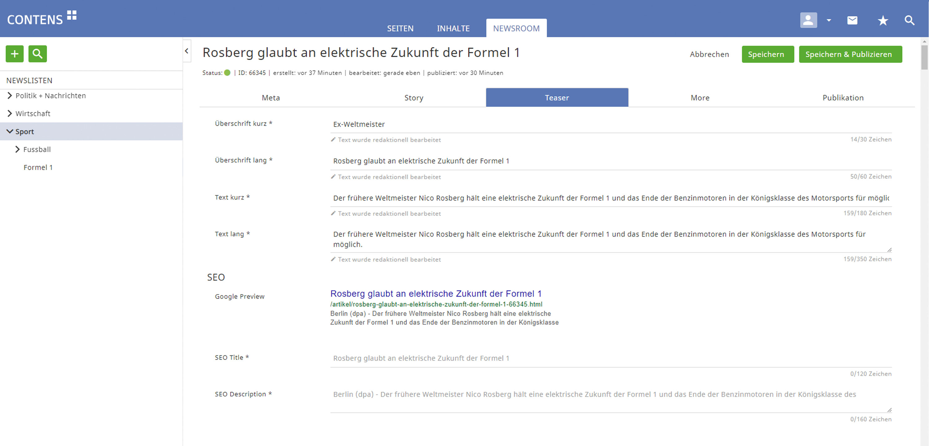Expand the Fußball category in sidebar

pos(17,149)
